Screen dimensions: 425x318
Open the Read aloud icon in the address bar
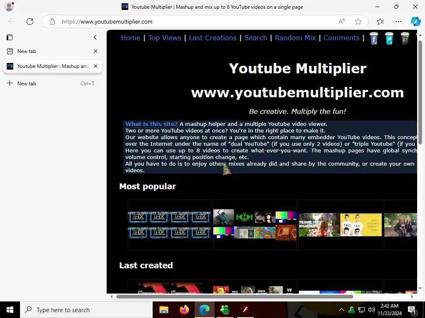point(342,22)
